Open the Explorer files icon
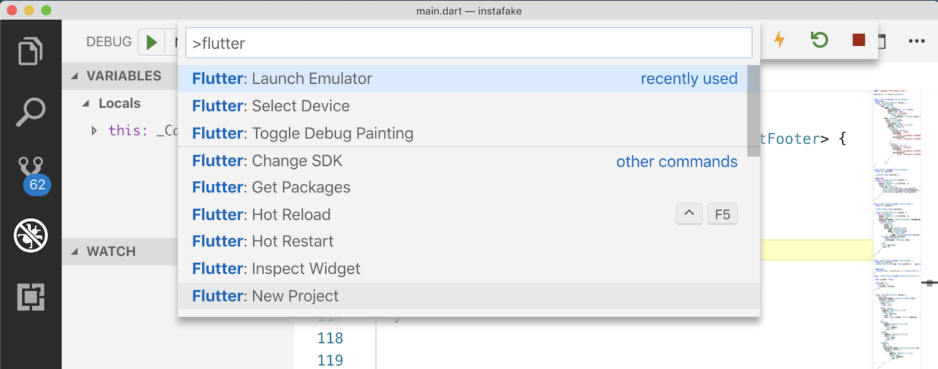Viewport: 938px width, 369px height. coord(30,51)
